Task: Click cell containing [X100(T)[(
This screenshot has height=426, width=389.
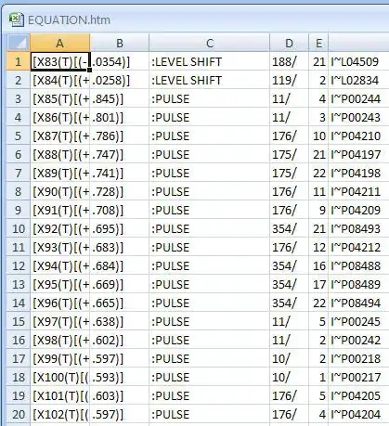Action: click(x=60, y=377)
